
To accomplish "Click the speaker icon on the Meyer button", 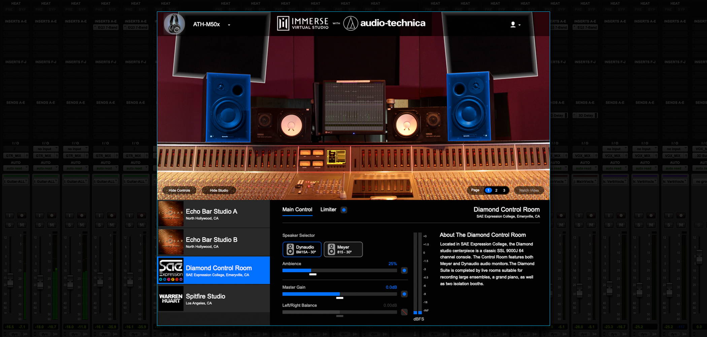I will (x=332, y=249).
